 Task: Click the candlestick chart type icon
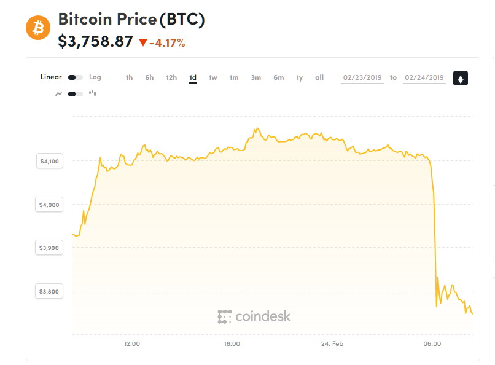(x=93, y=93)
